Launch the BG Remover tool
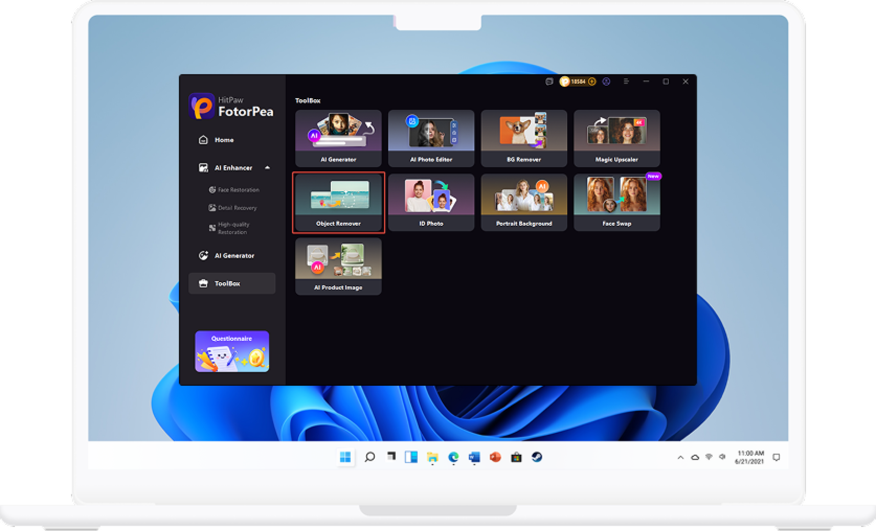The width and height of the screenshot is (876, 531). (524, 138)
